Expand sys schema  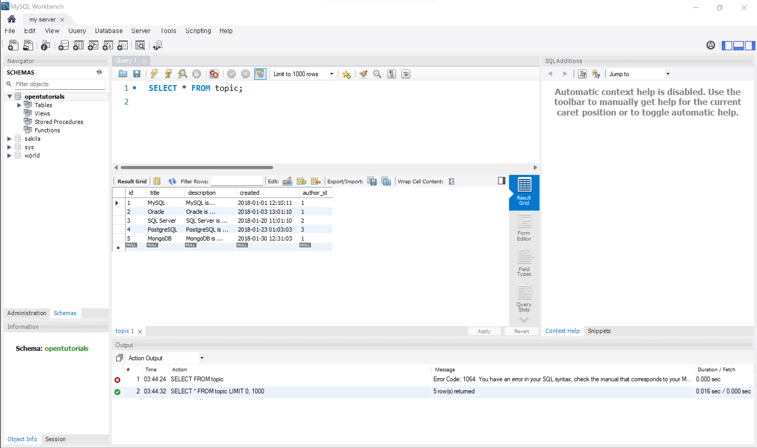tap(9, 147)
